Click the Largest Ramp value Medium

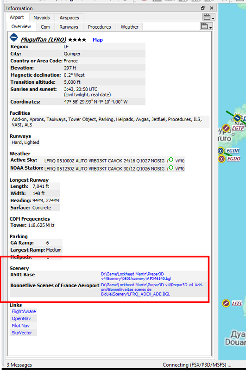click(54, 250)
